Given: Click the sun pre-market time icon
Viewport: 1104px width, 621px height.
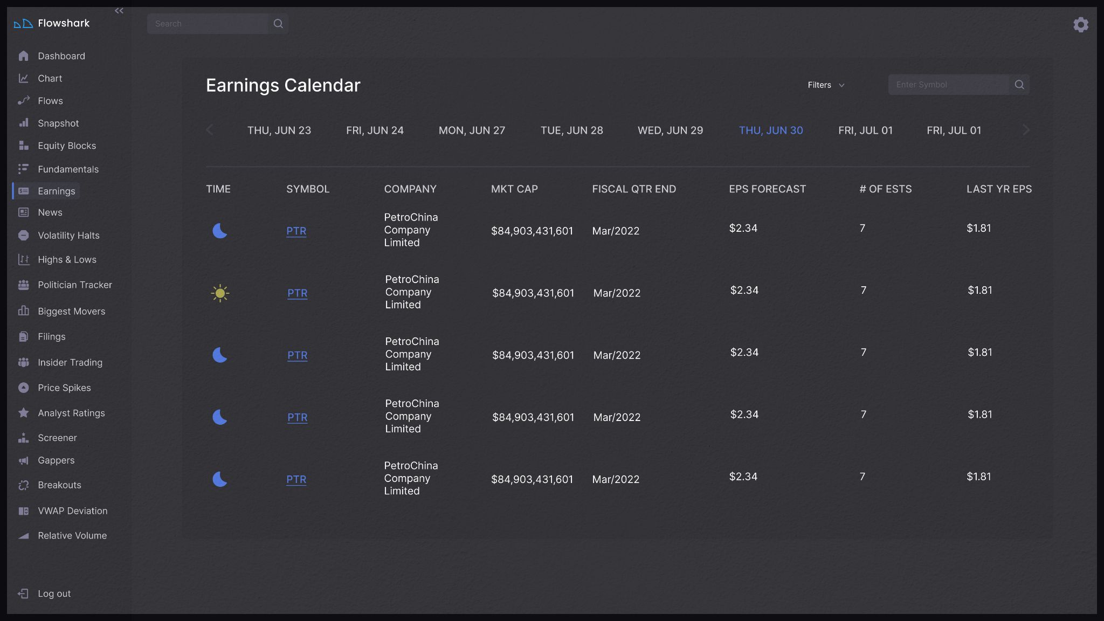Looking at the screenshot, I should (220, 293).
